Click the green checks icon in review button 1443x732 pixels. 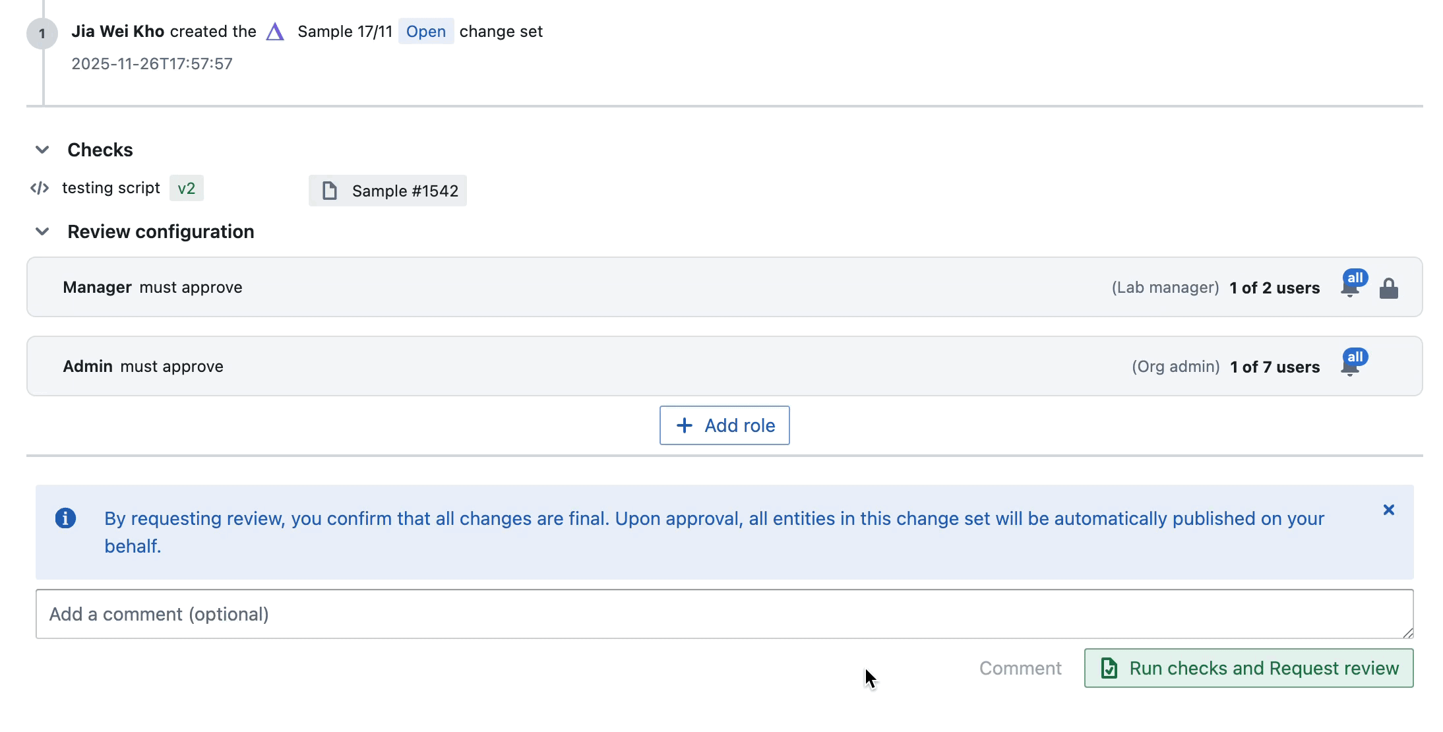point(1109,668)
